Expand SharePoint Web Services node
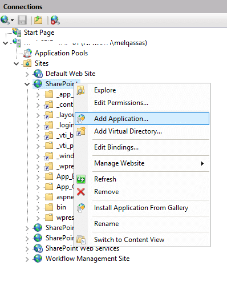 coord(27,249)
